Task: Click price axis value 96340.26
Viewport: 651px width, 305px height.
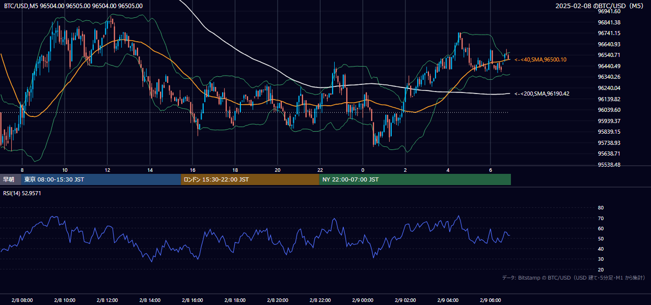Action: tap(609, 77)
